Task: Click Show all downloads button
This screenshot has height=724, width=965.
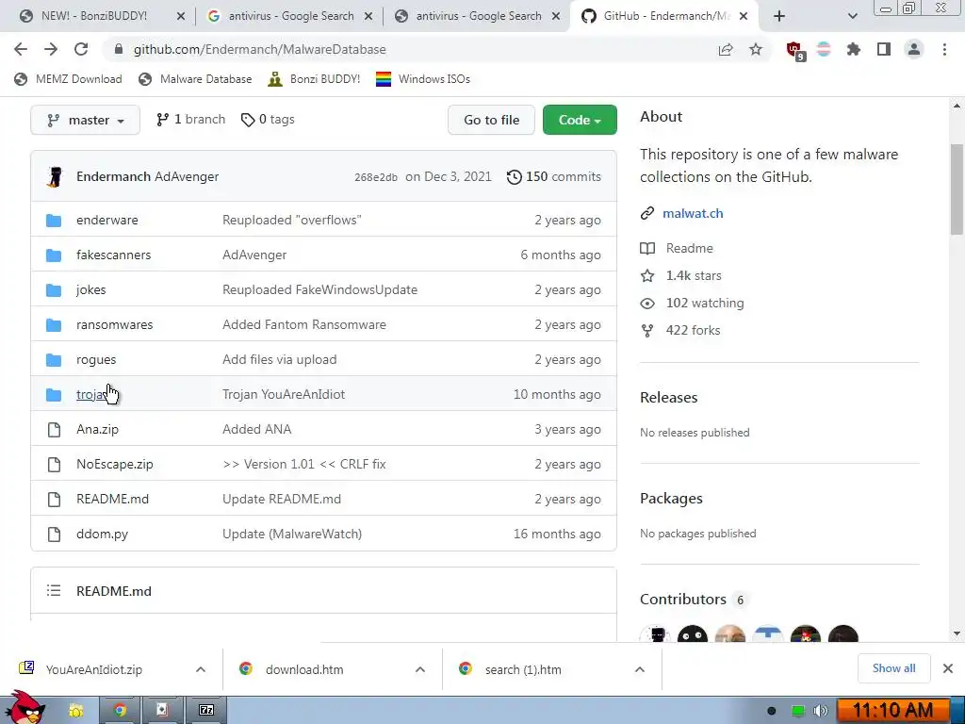Action: coord(893,668)
